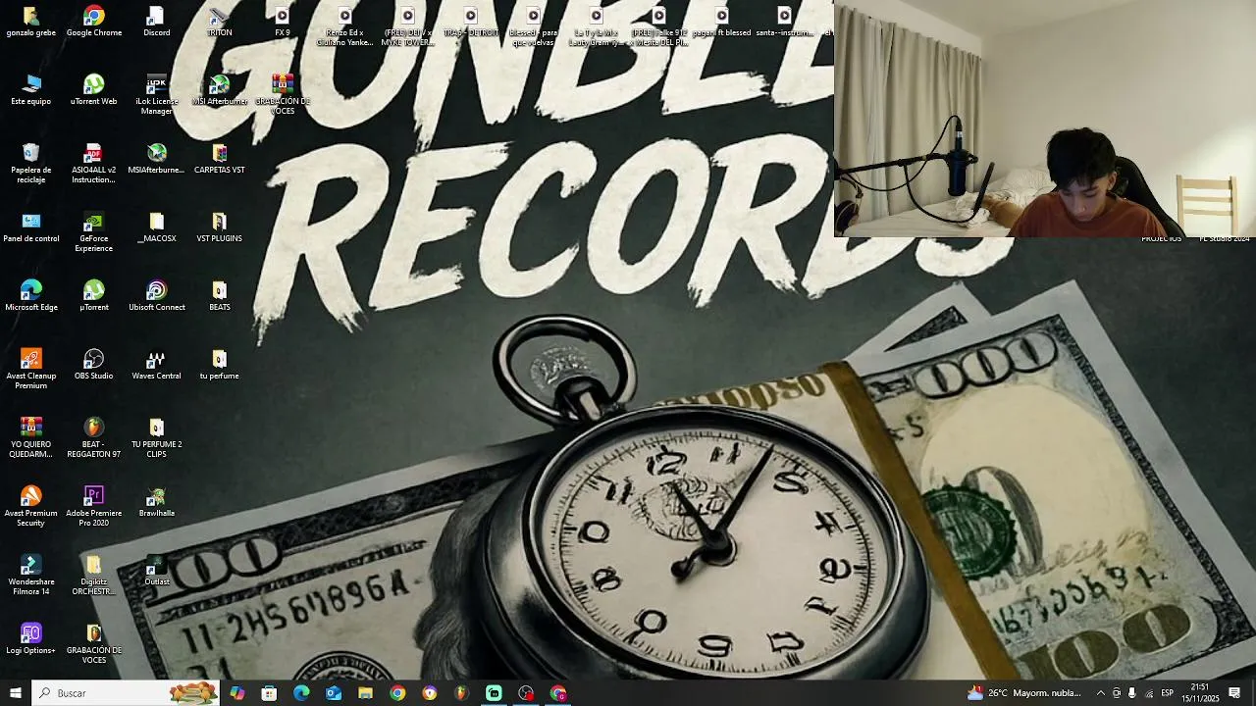The image size is (1256, 706).
Task: Select the CARPETAS VST archive
Action: click(220, 159)
